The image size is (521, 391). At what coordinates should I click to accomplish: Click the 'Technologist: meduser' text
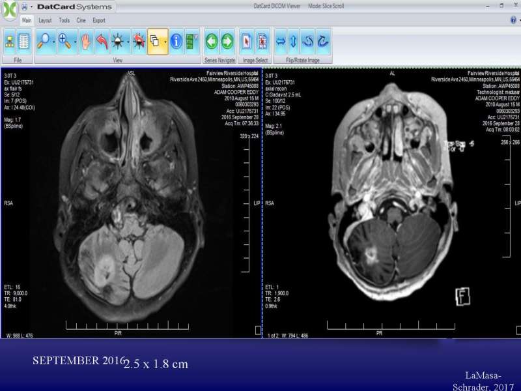pyautogui.click(x=498, y=92)
